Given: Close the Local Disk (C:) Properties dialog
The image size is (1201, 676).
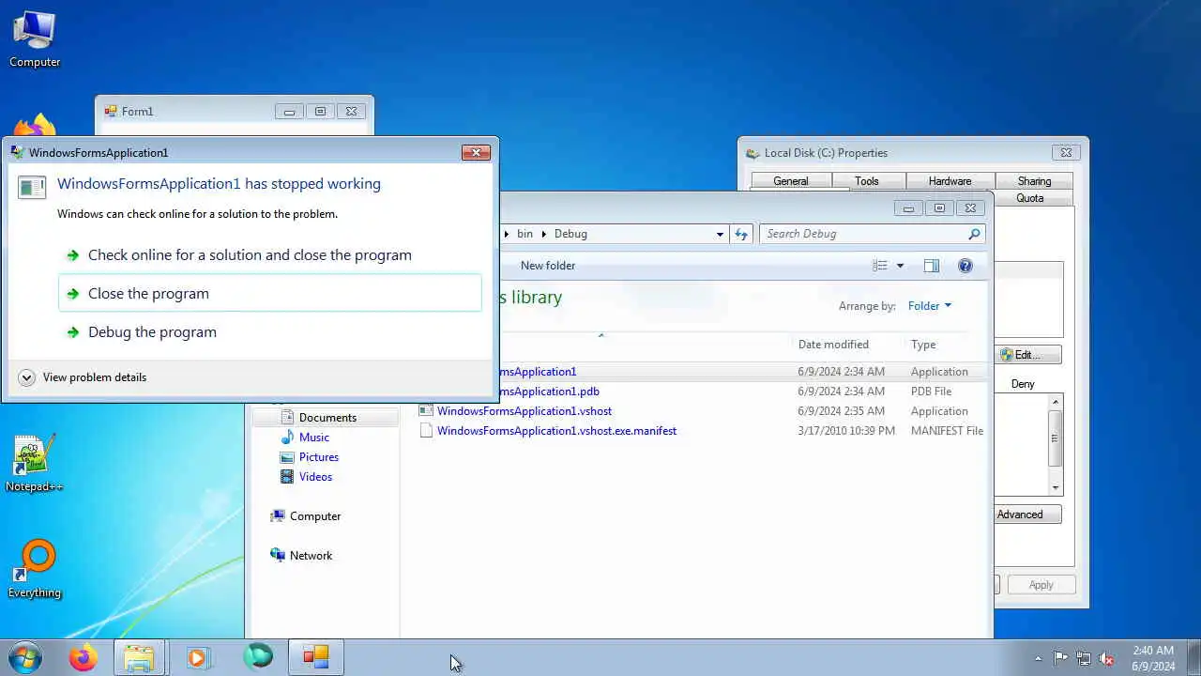Looking at the screenshot, I should 1066,153.
